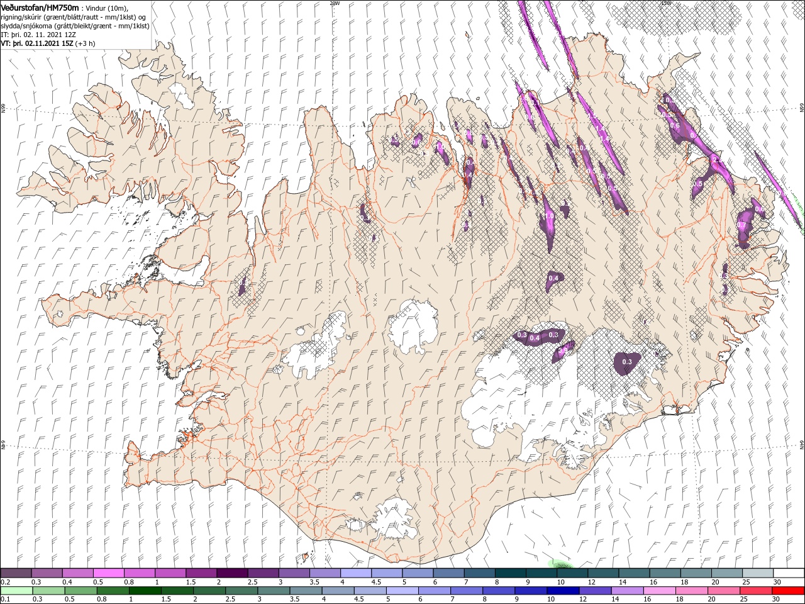Select the bright pink 0.5 snow legend swatch

coord(108,573)
